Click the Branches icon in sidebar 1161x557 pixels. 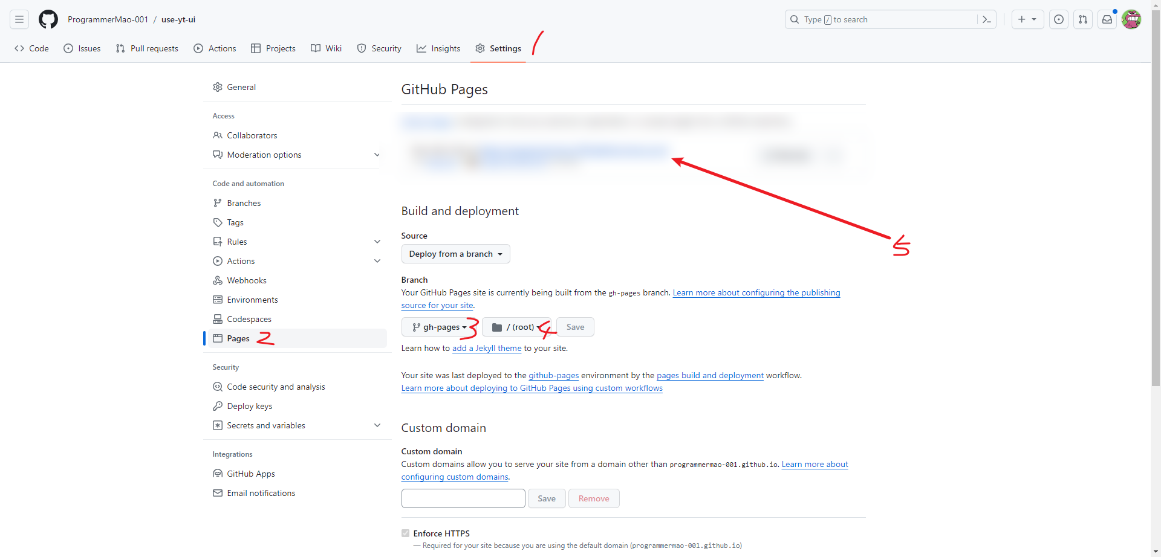coord(218,203)
